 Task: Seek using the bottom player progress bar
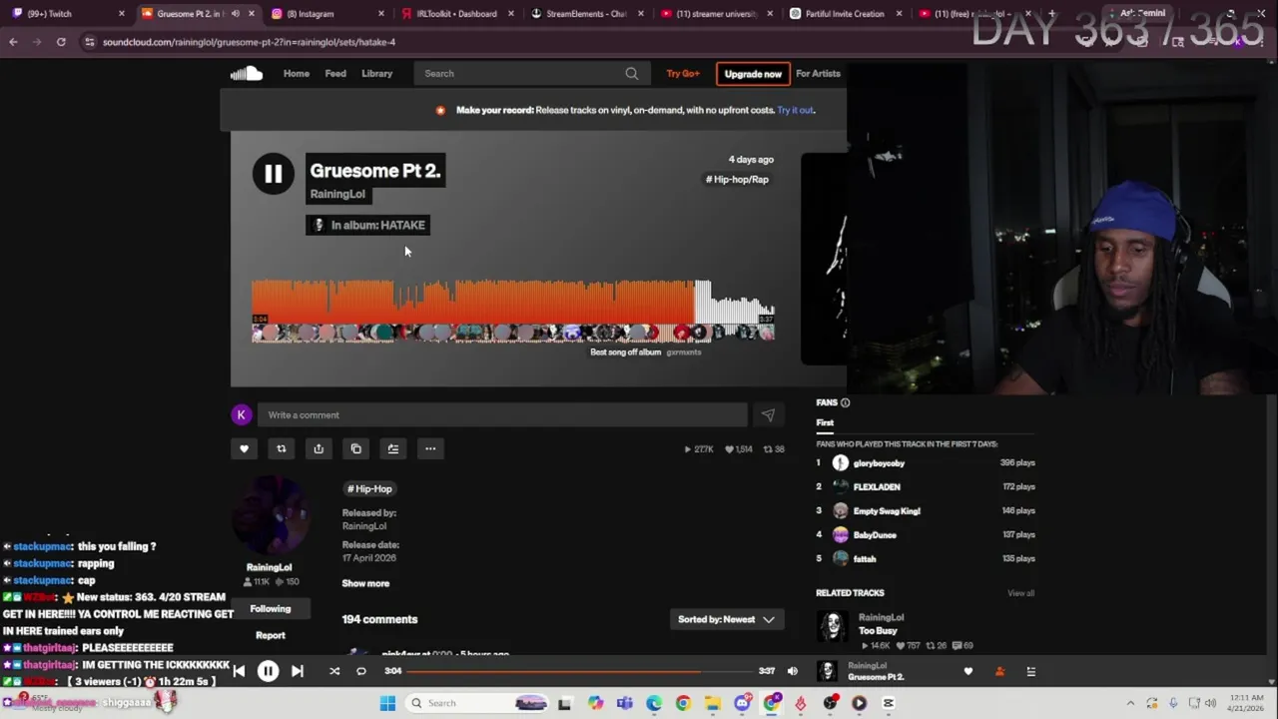click(582, 671)
